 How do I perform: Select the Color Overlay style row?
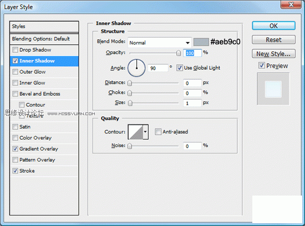44,138
